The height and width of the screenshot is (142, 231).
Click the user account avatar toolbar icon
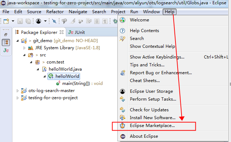tap(38, 21)
